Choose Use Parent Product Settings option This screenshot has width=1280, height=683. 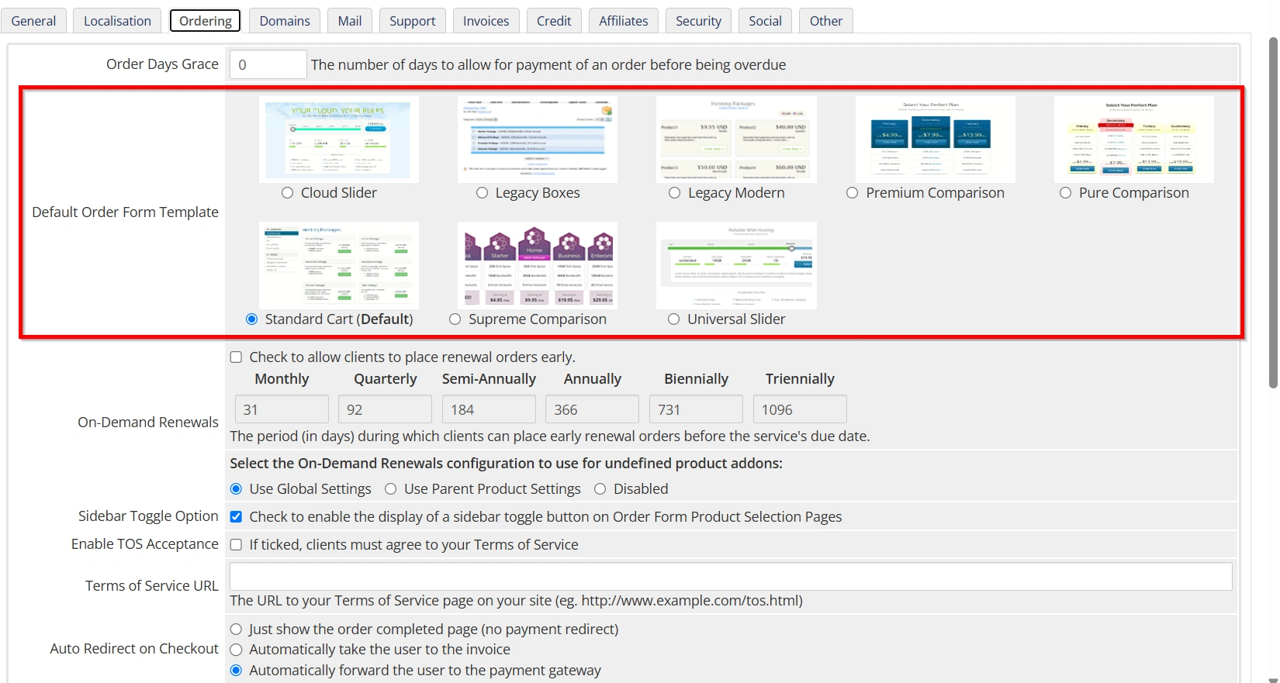click(391, 489)
